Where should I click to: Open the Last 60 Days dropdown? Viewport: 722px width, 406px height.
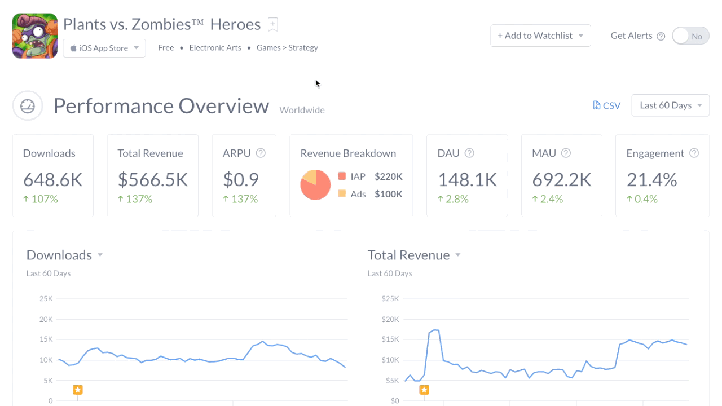(670, 105)
